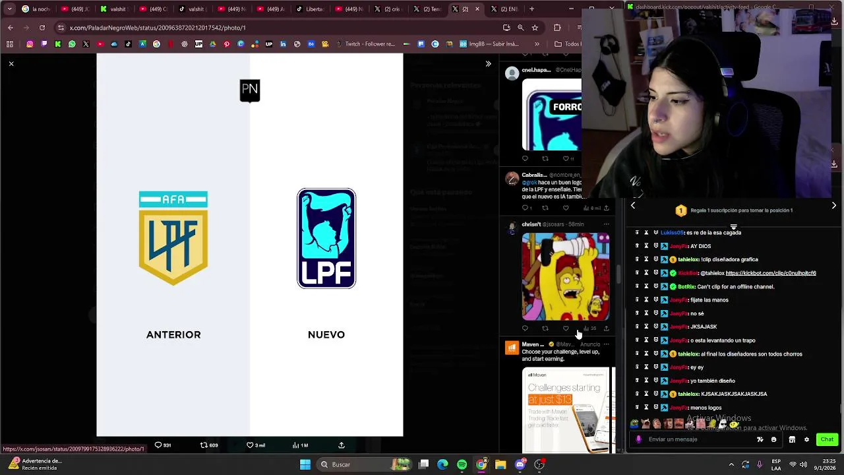Click the tahielox name on the '!clip diseñadora' message
This screenshot has width=844, height=475.
click(x=688, y=259)
